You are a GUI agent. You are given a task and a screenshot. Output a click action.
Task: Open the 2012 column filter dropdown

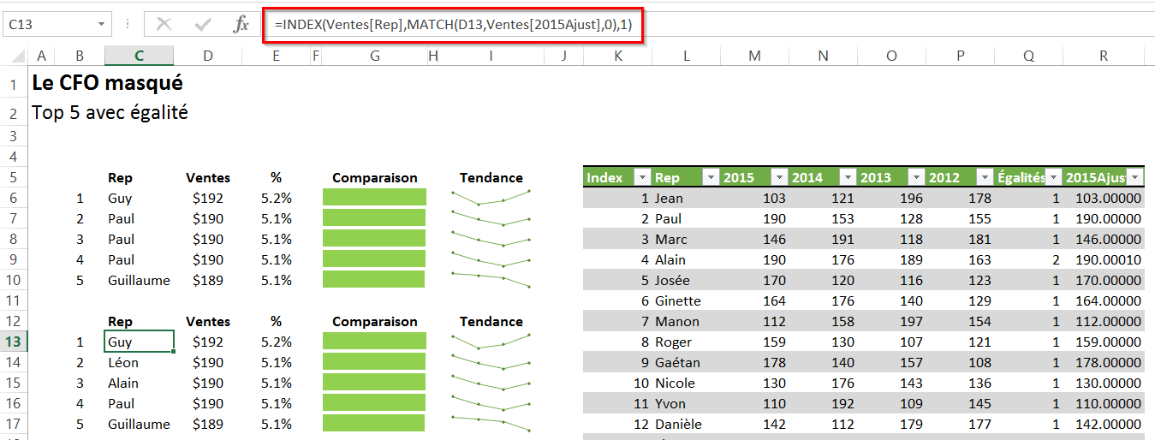[x=984, y=178]
